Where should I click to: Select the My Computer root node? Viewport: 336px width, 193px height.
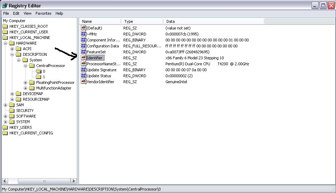pos(14,21)
